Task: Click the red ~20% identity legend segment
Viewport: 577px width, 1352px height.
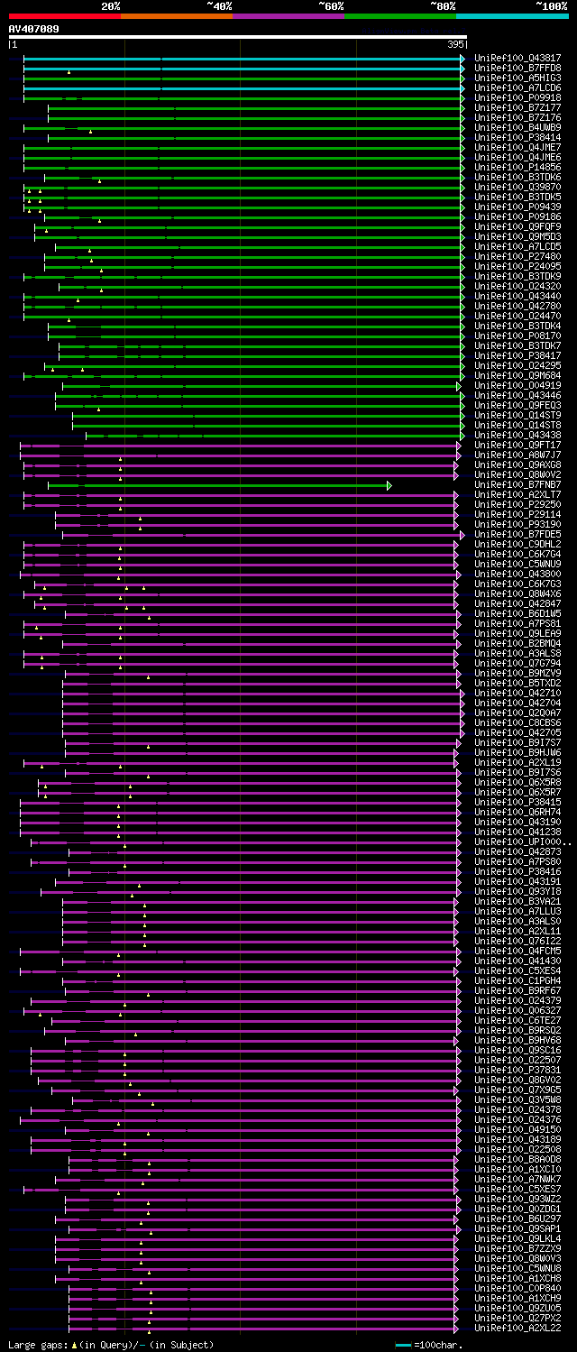Action: pyautogui.click(x=64, y=16)
